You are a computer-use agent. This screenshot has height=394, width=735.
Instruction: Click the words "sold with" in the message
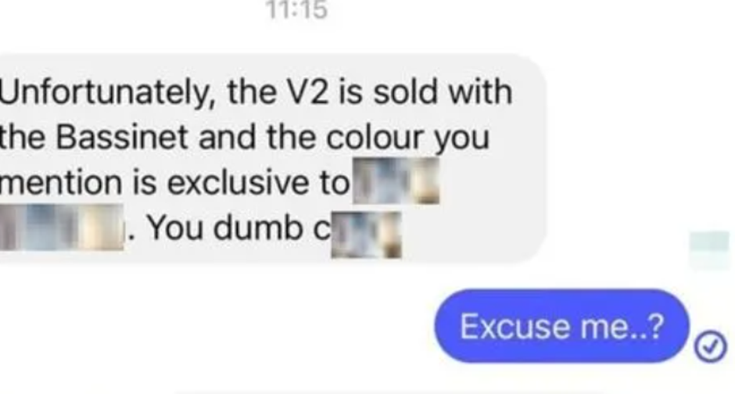(x=443, y=91)
